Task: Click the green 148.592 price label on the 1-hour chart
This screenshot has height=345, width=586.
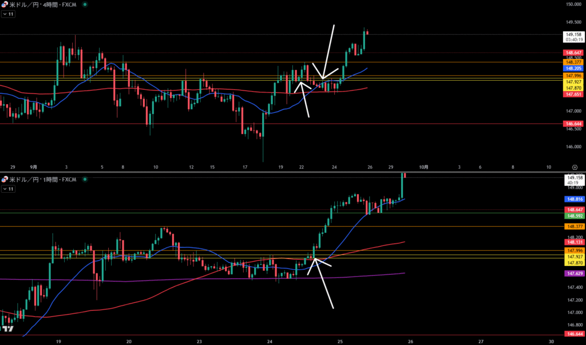Action: (573, 216)
